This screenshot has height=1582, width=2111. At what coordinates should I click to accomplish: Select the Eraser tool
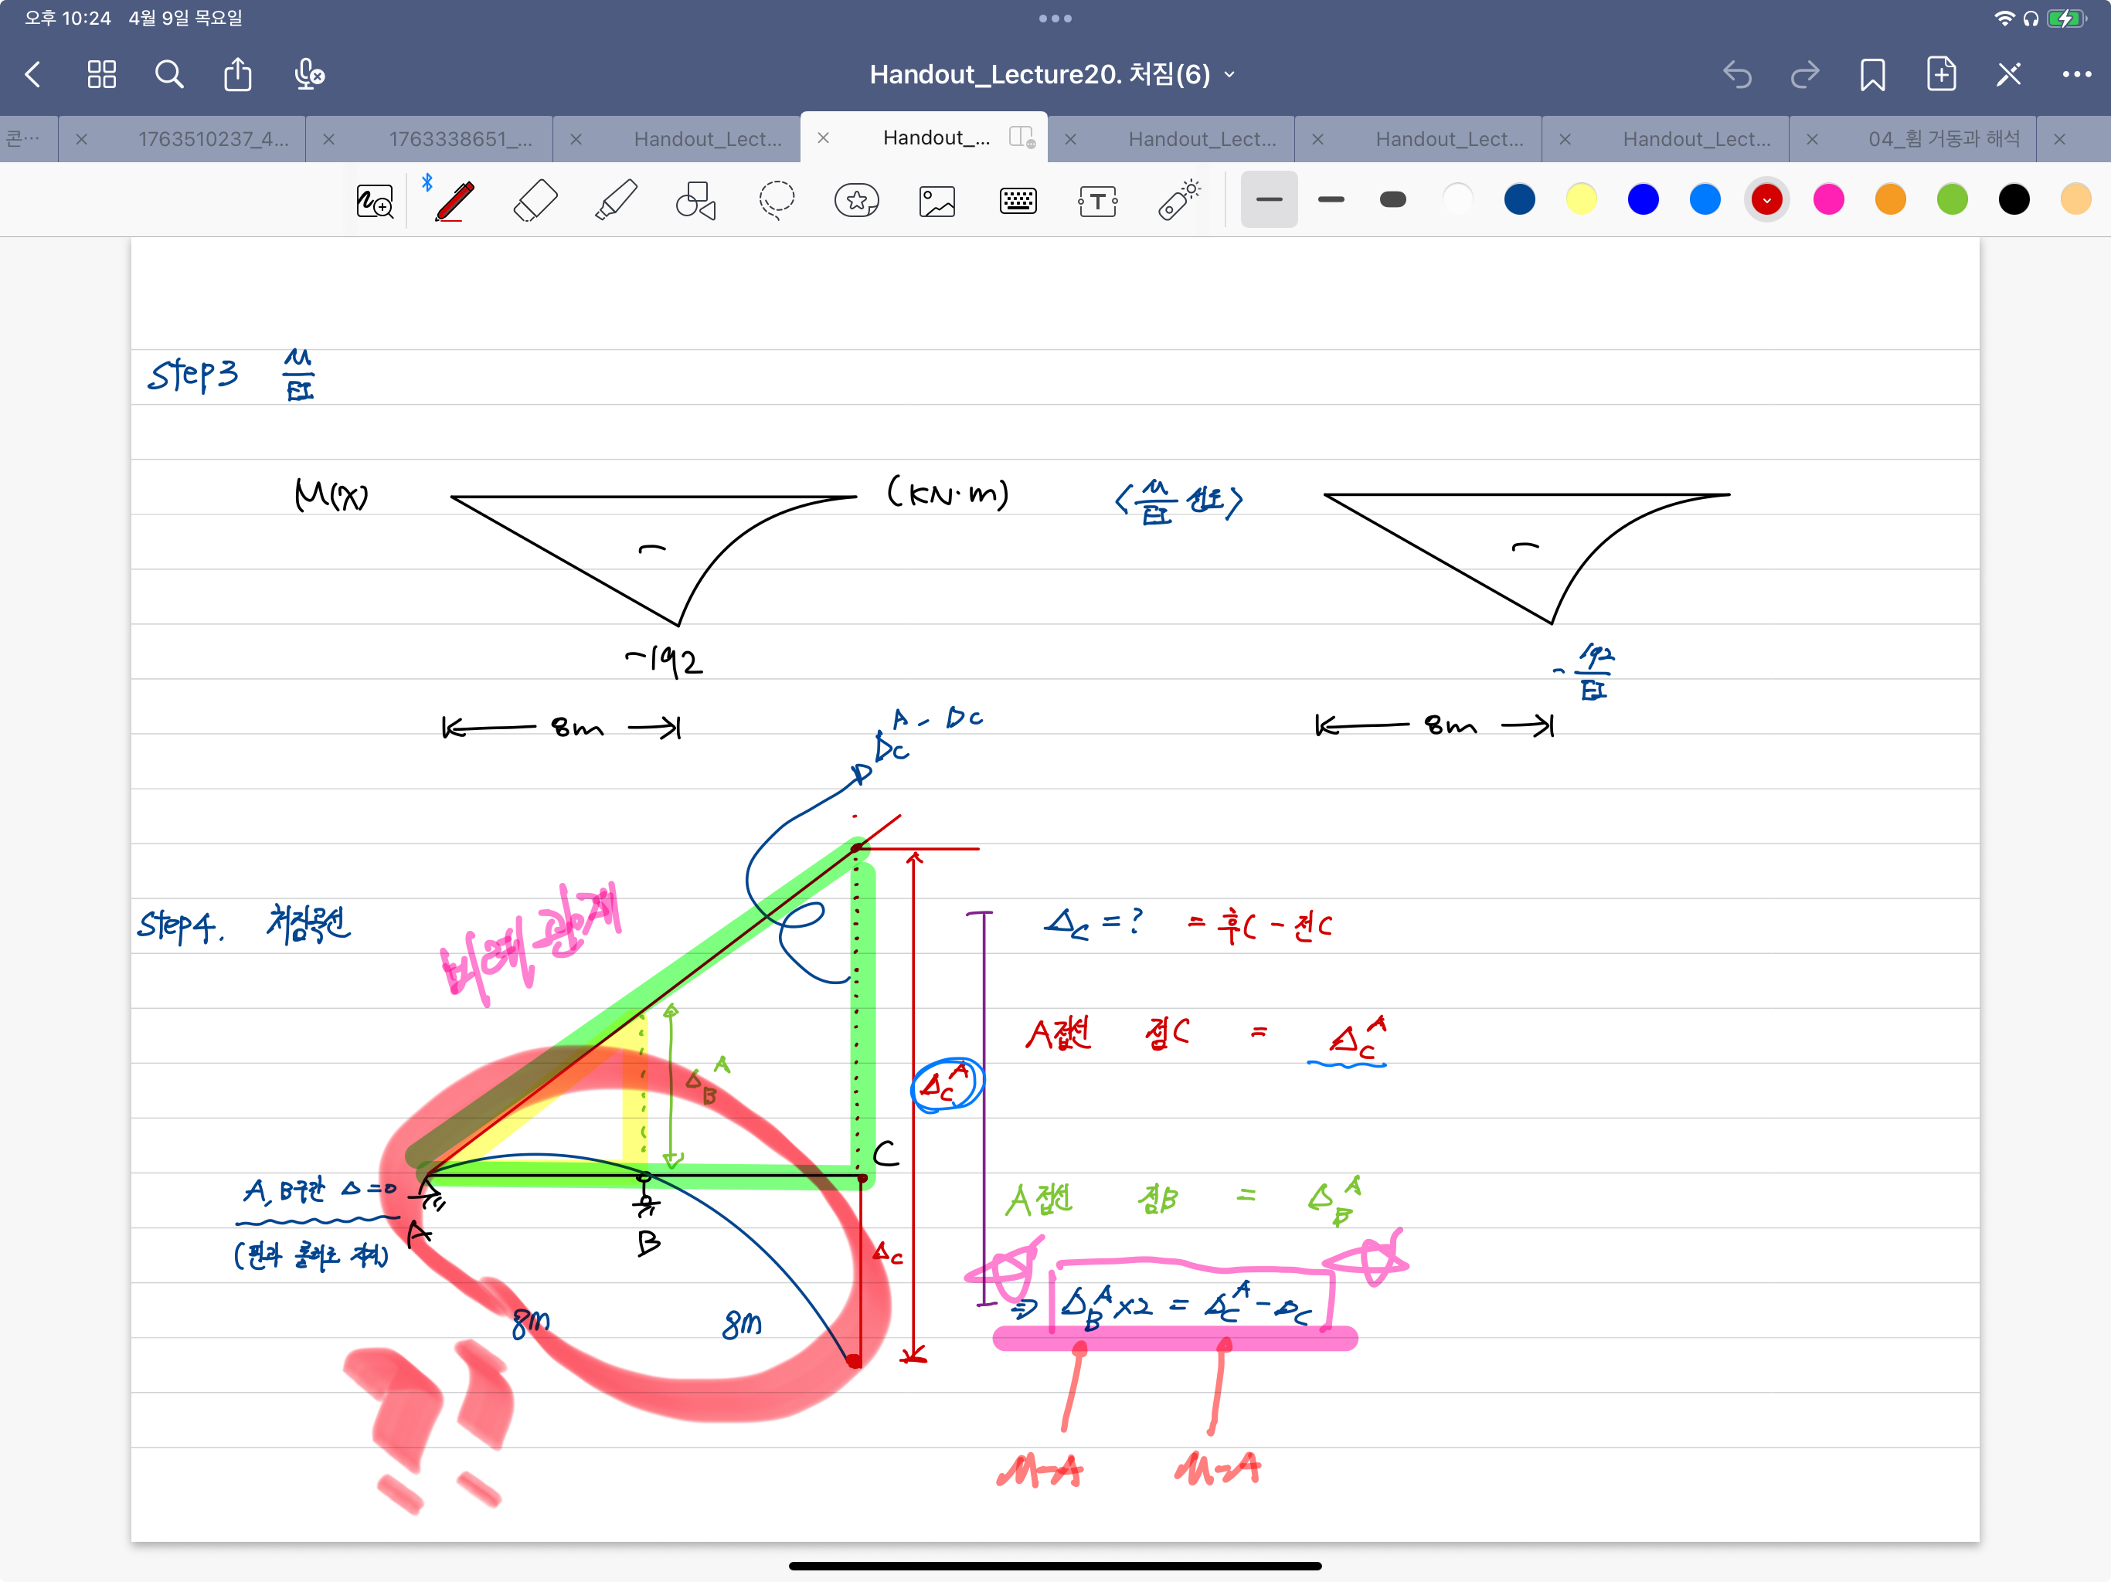coord(535,200)
